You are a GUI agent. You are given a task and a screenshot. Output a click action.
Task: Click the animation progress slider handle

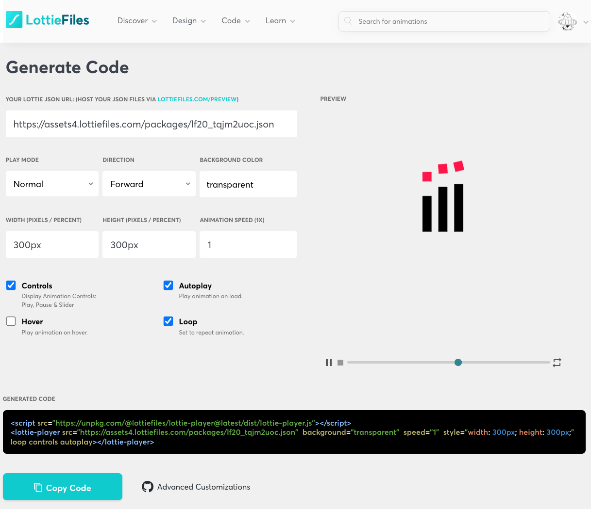point(458,362)
